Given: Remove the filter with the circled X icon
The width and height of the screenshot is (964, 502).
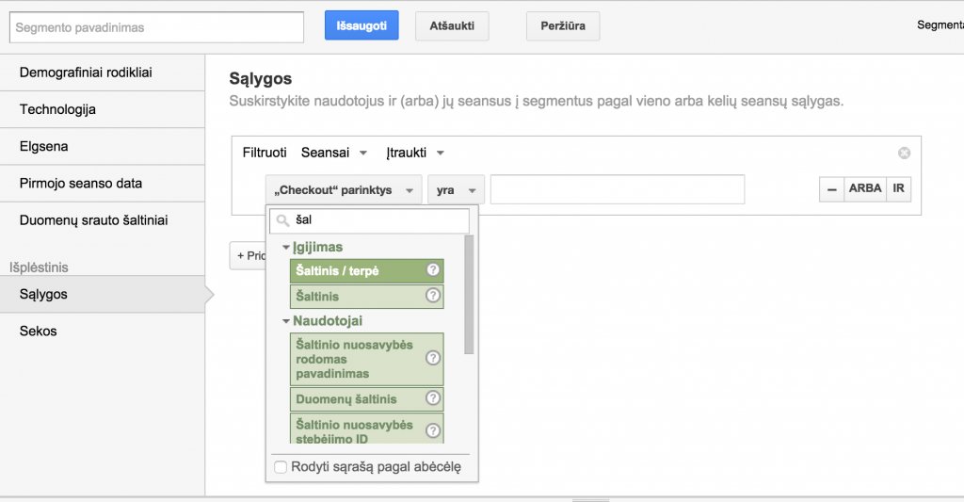Looking at the screenshot, I should (x=904, y=153).
